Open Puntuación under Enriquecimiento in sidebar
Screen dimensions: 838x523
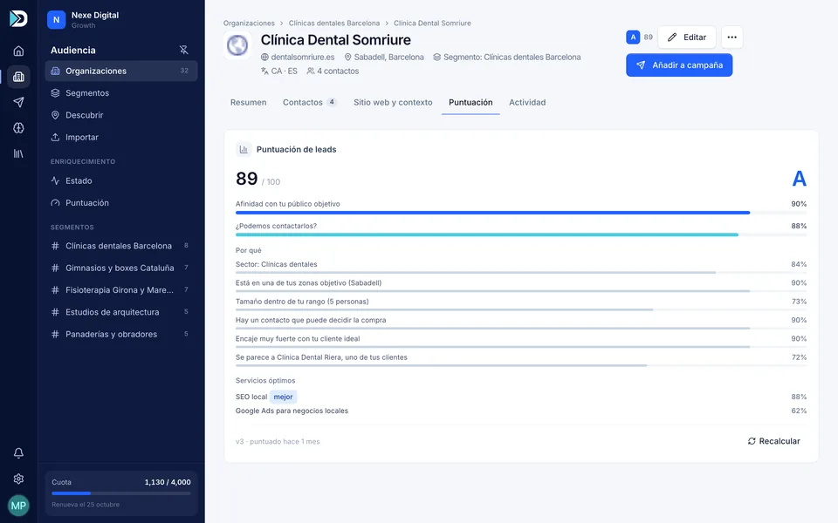(x=121, y=203)
